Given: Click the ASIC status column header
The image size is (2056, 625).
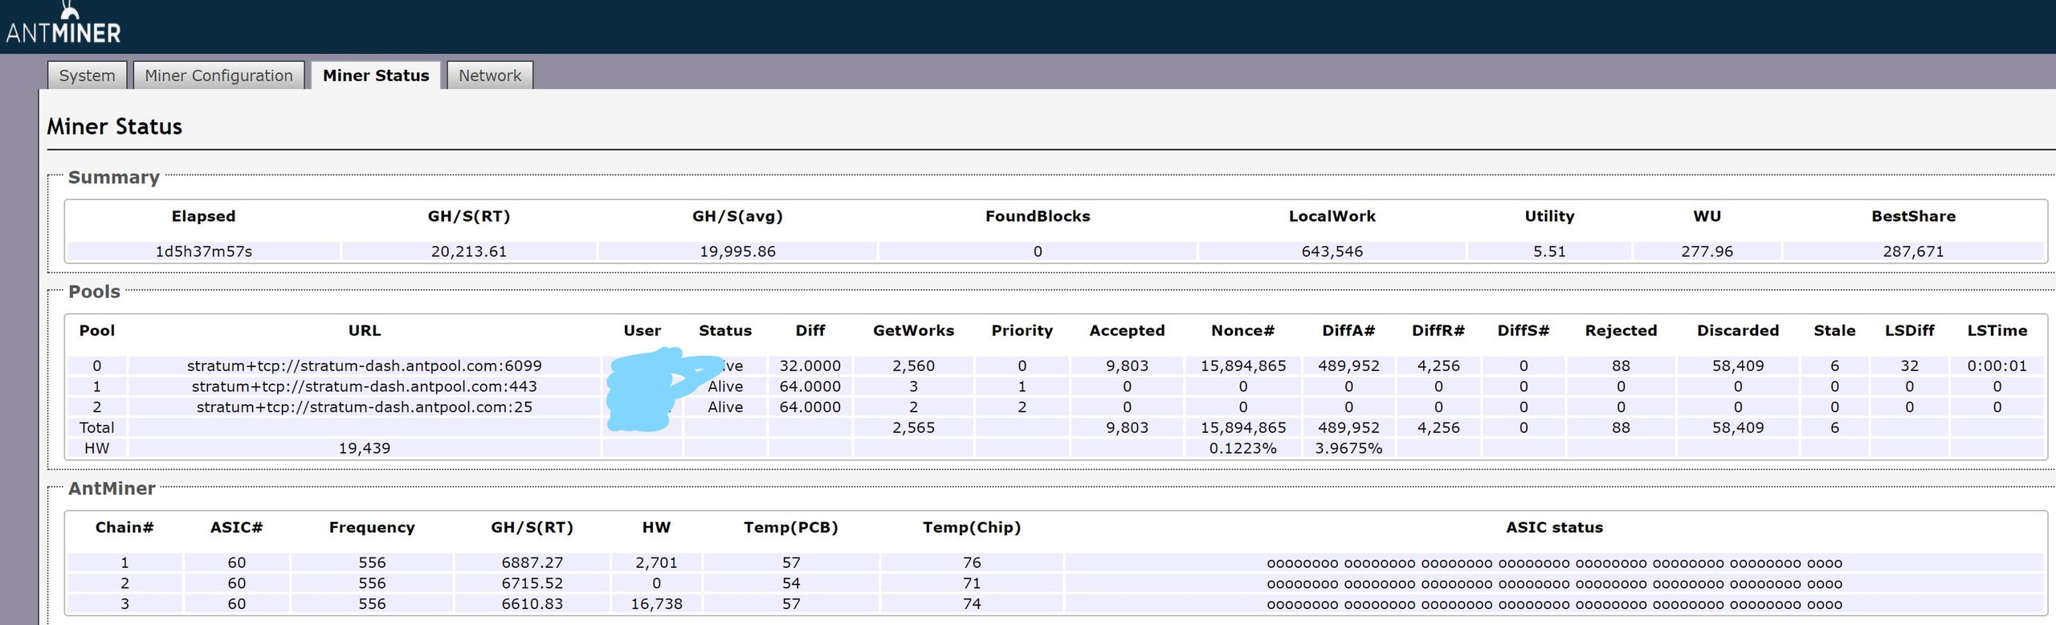Looking at the screenshot, I should tap(1554, 528).
